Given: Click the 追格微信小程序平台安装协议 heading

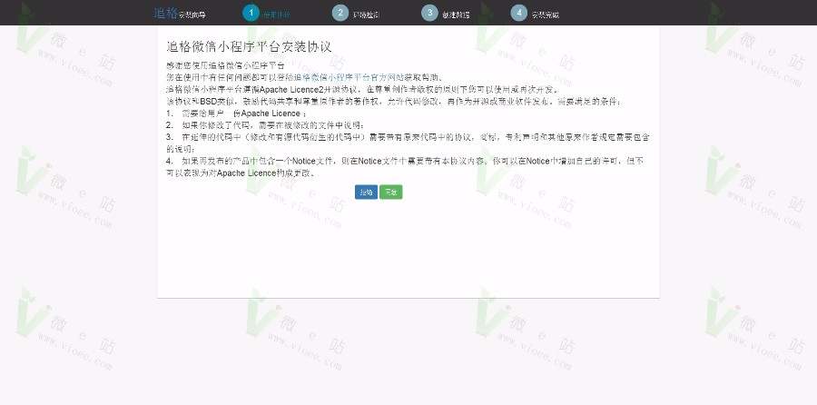Looking at the screenshot, I should 249,46.
